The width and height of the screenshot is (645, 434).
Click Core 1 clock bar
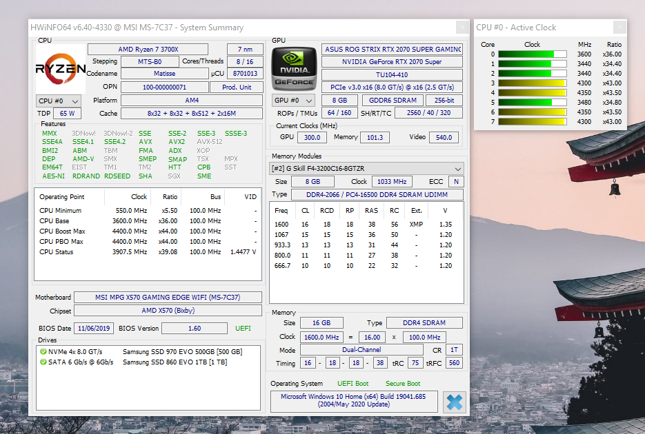click(x=533, y=63)
